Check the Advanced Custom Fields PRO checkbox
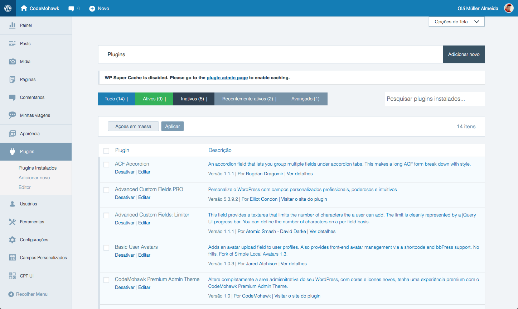The height and width of the screenshot is (309, 518). tap(106, 190)
